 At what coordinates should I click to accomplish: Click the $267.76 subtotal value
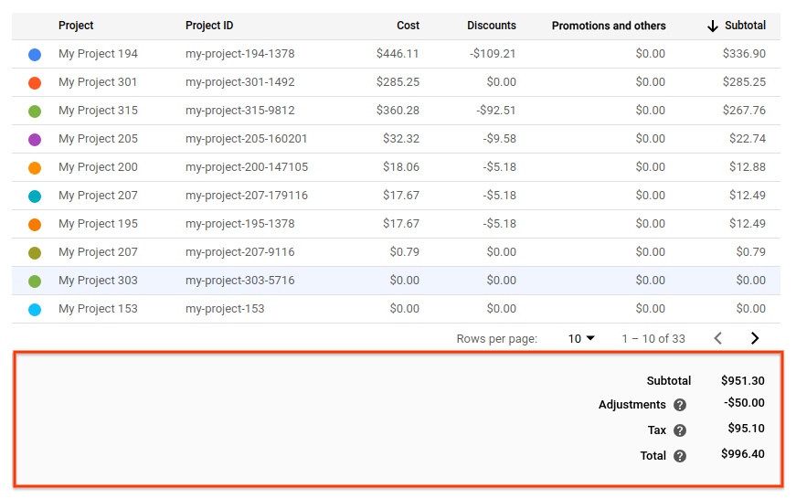point(744,111)
